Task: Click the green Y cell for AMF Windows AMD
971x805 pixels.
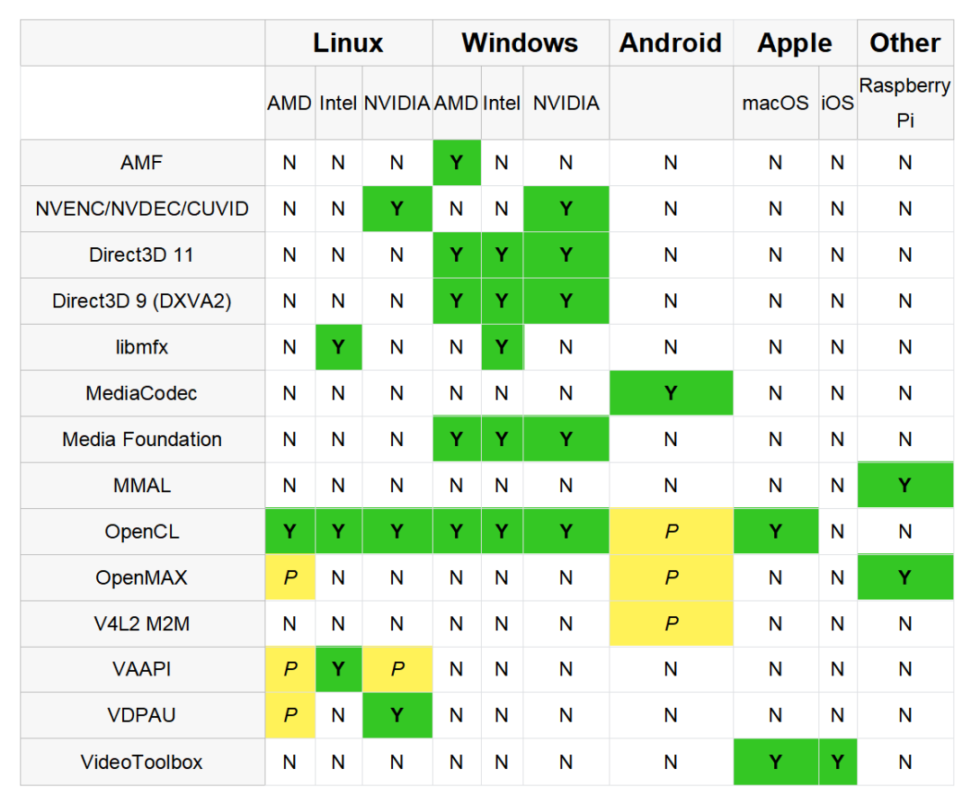Action: pos(456,163)
